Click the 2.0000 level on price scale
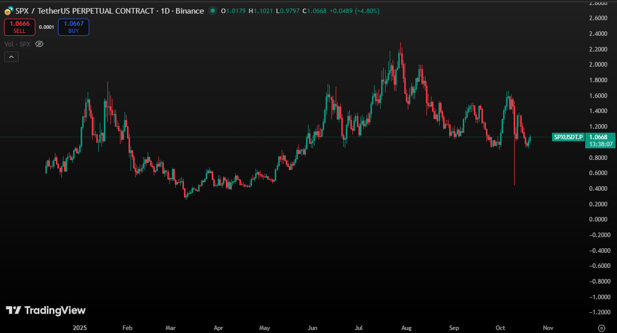Viewport: 617px width, 333px height. [x=599, y=65]
